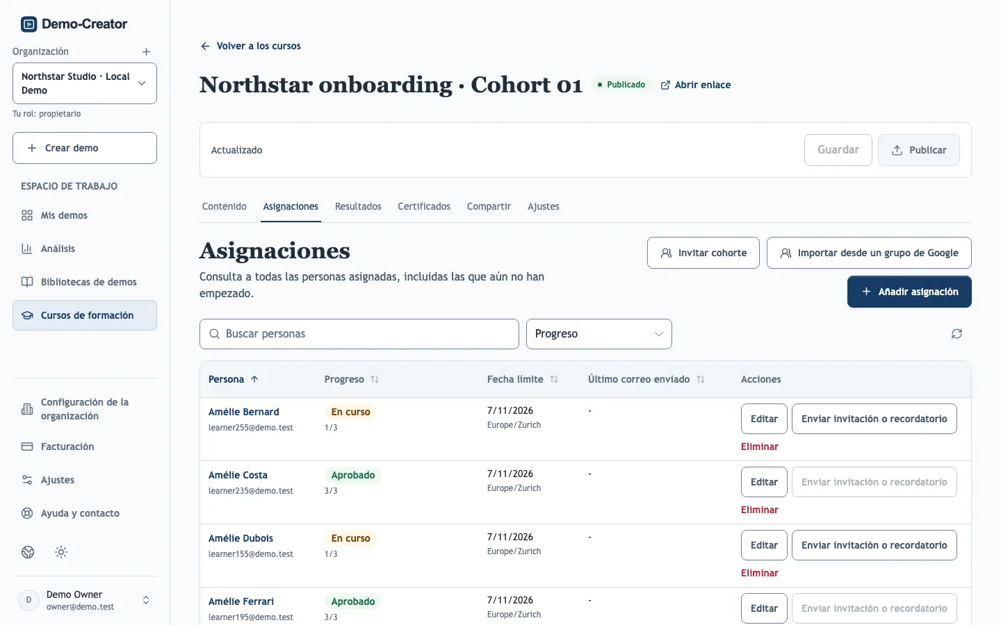Switch to the Contenido tab
This screenshot has width=1001, height=625.
click(225, 207)
